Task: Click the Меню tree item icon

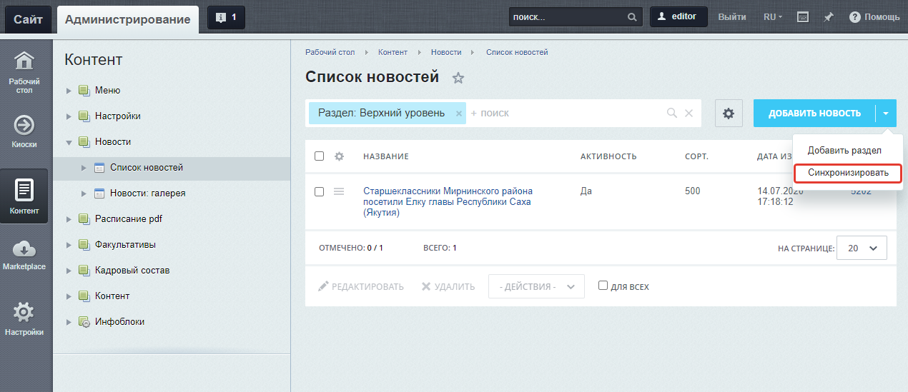Action: (84, 91)
